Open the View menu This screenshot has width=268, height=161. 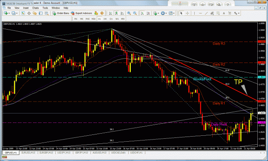coord(17,8)
